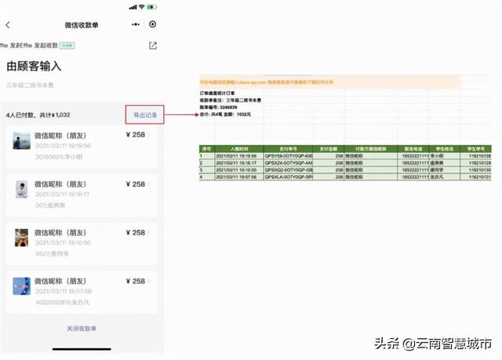
Task: Select row number 4 cell in spreadsheet
Action: click(207, 177)
